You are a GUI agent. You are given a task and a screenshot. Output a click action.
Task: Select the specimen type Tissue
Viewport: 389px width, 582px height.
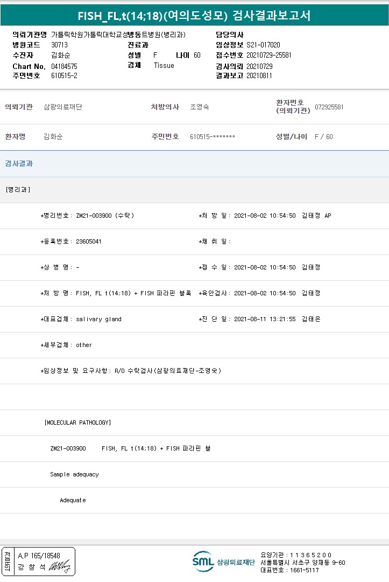click(164, 66)
